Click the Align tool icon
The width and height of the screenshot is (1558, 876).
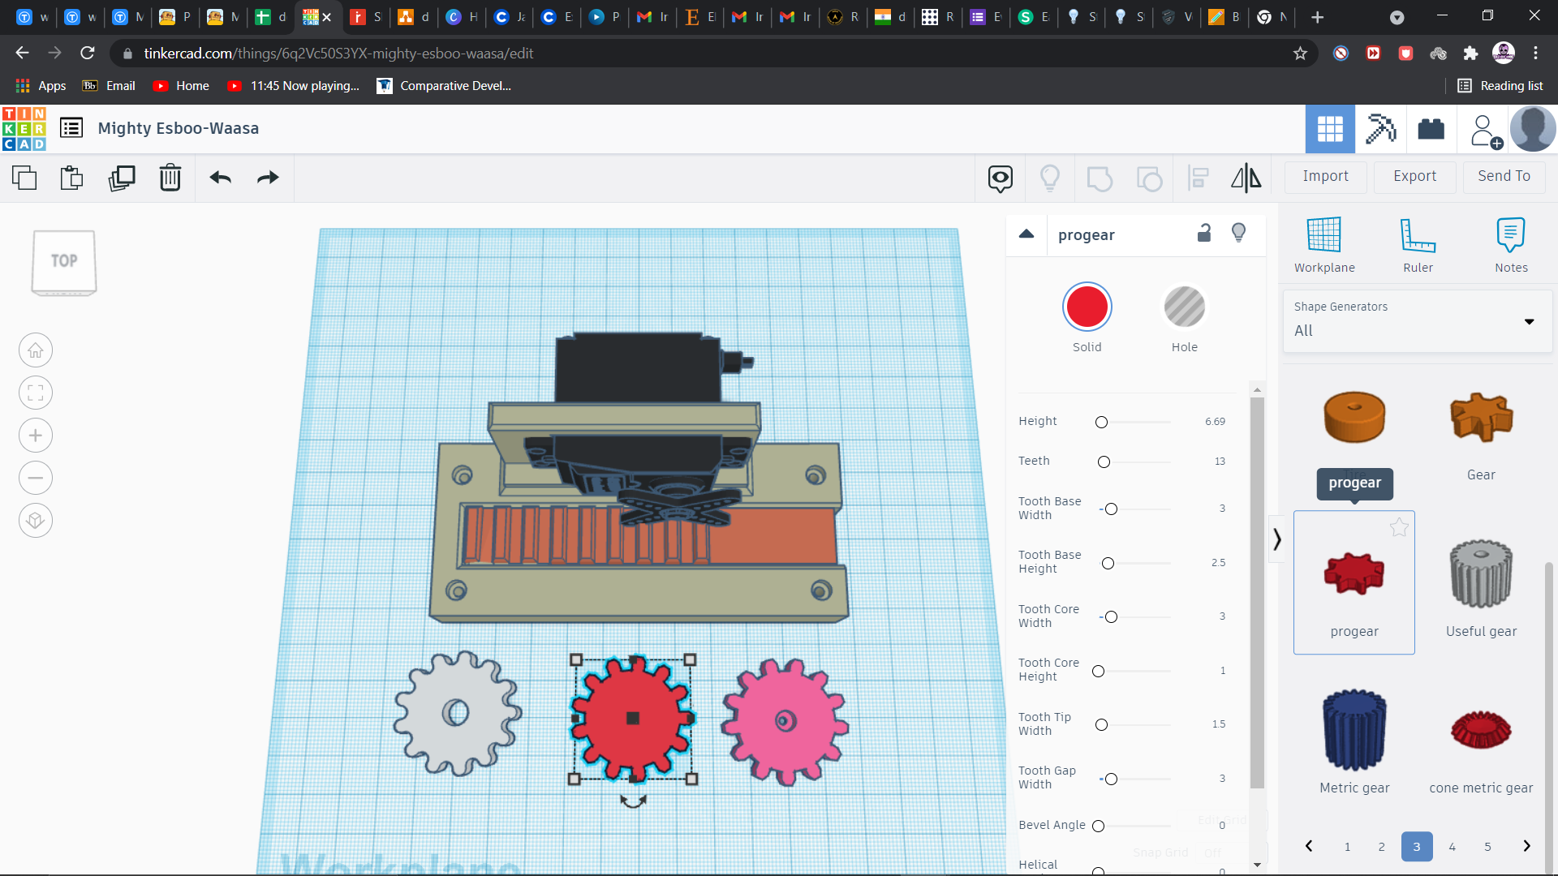pos(1198,178)
